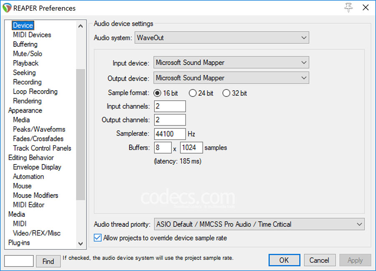Open Playback preferences page
This screenshot has height=271, width=376.
[x=25, y=63]
